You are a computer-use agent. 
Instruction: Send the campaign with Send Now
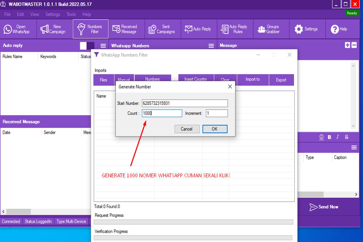click(x=324, y=207)
